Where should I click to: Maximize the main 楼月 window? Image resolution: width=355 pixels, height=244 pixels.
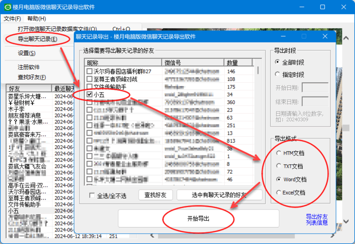pos(323,7)
